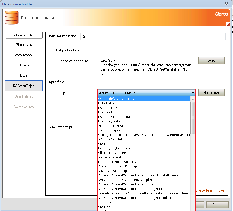Viewport: 233px width, 211px height.
Task: Click the Cancel button
Action: click(x=217, y=205)
